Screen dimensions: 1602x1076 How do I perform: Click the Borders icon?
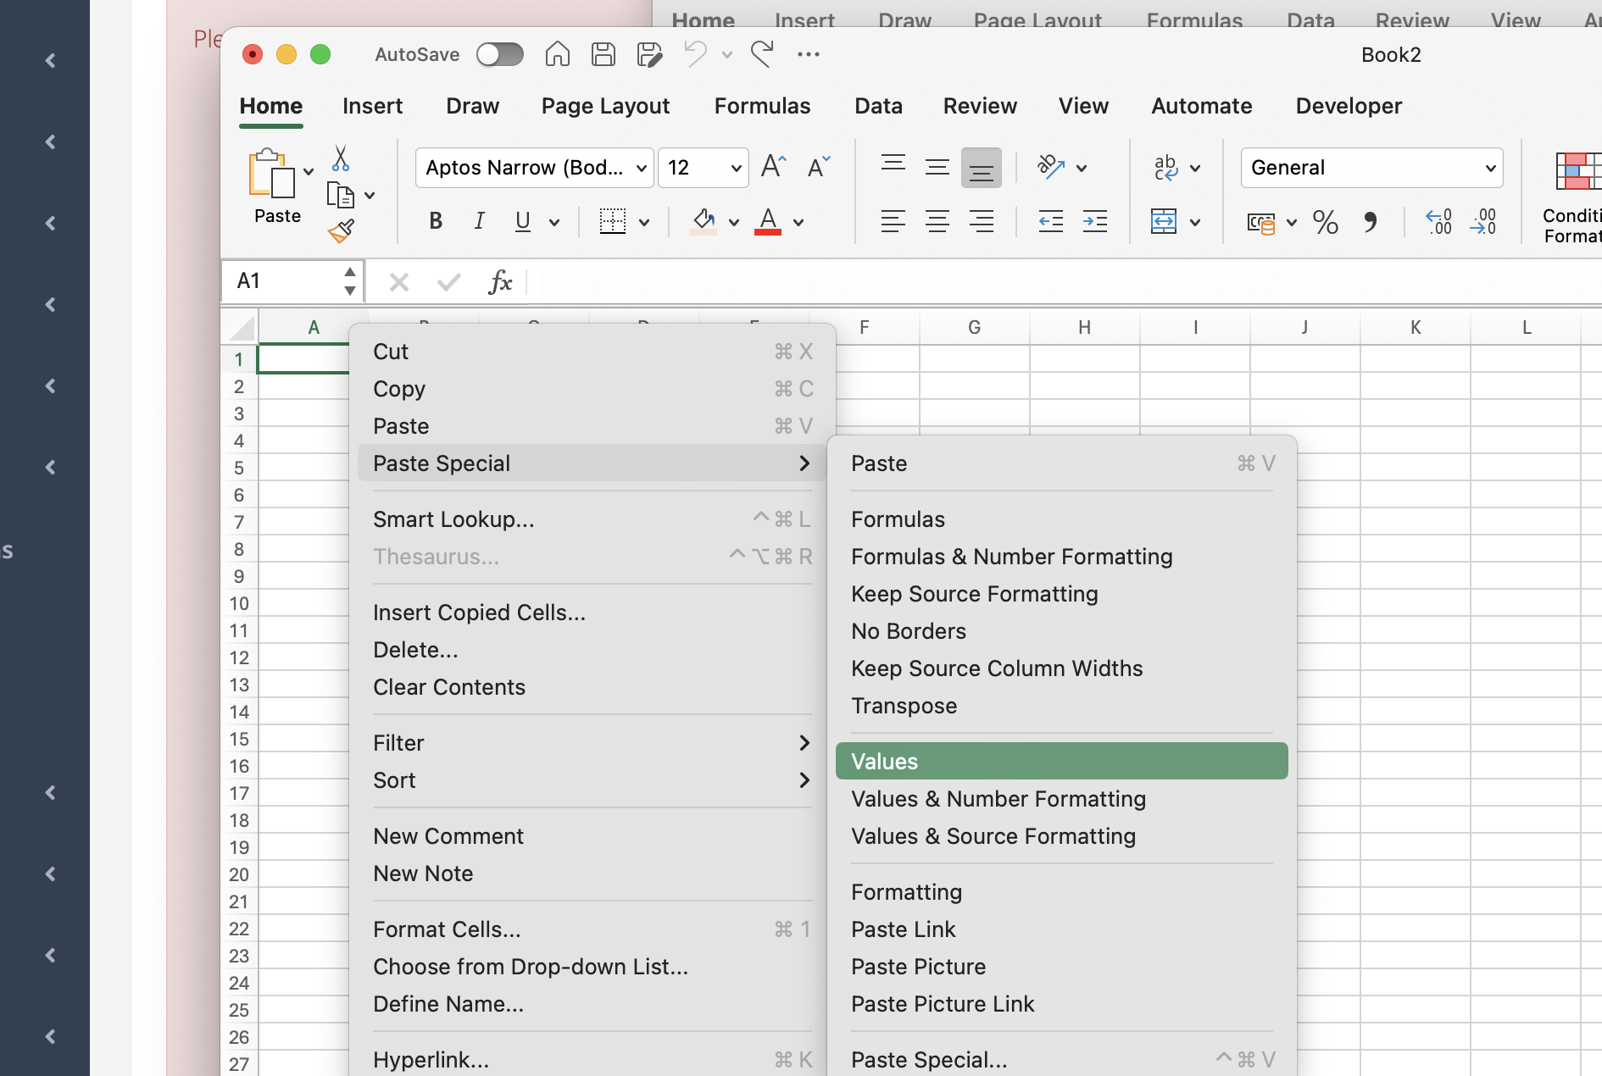pyautogui.click(x=612, y=221)
